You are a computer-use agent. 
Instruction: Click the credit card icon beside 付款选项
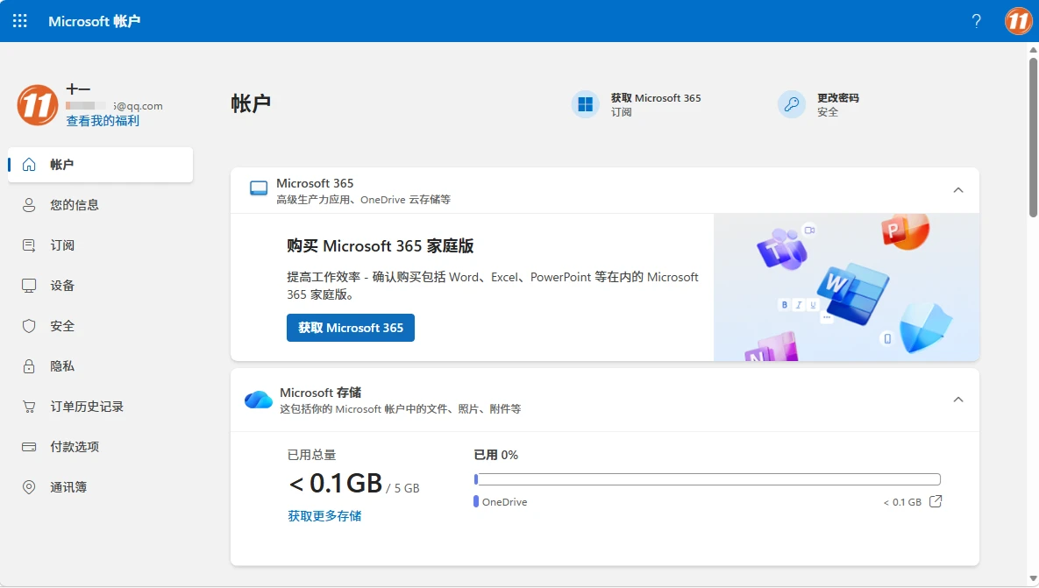click(29, 447)
